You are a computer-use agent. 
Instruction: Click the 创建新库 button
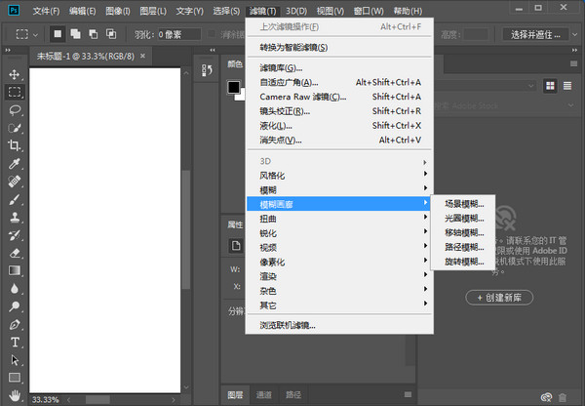[x=509, y=296]
